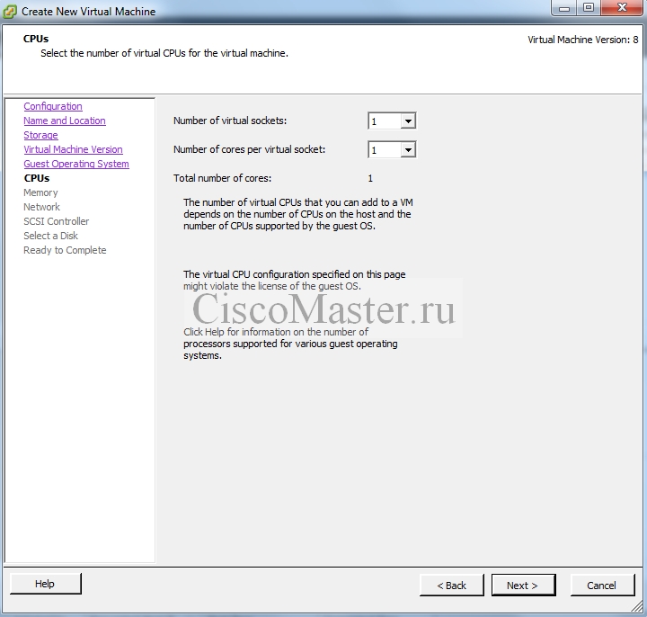647x617 pixels.
Task: Open the cores per virtual socket dropdown
Action: click(392, 149)
